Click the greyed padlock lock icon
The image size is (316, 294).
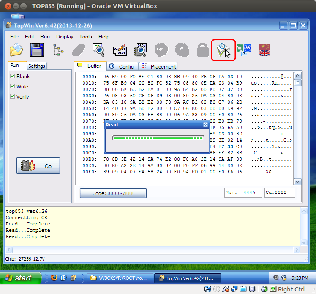(x=202, y=50)
